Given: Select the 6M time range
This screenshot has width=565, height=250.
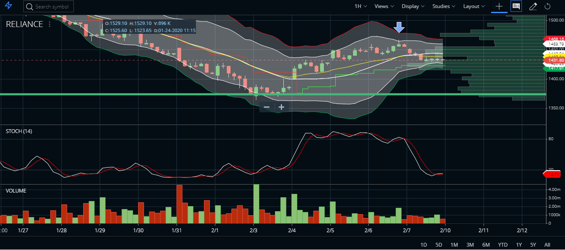Looking at the screenshot, I should coord(486,245).
